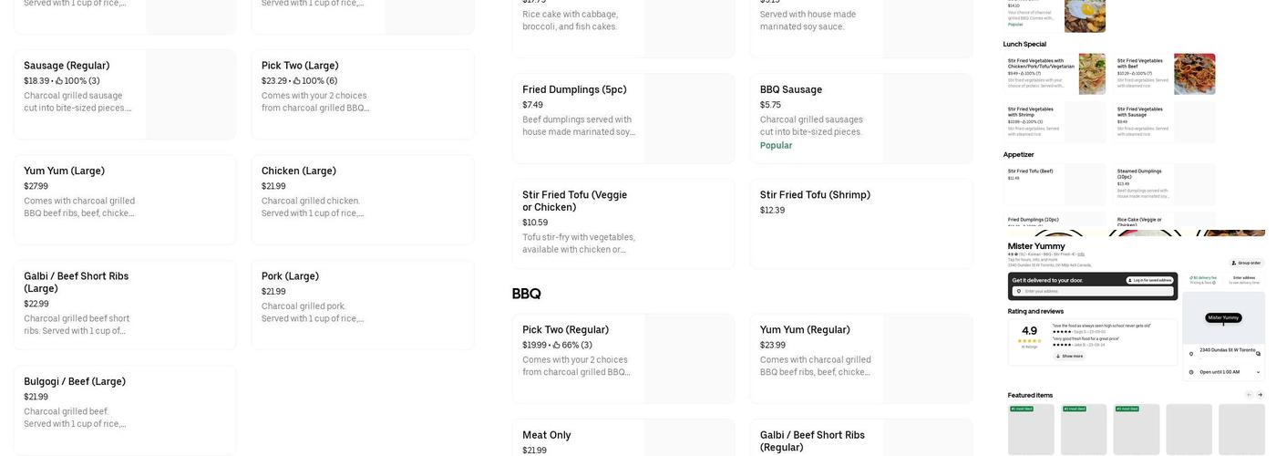The width and height of the screenshot is (1276, 456).
Task: Go to next featured items with right arrow
Action: tap(1261, 395)
